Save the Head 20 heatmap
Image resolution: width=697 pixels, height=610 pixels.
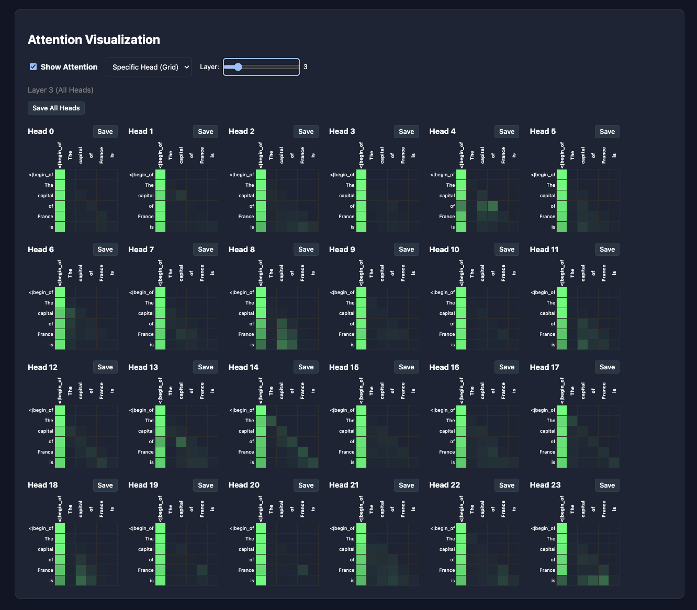point(306,485)
